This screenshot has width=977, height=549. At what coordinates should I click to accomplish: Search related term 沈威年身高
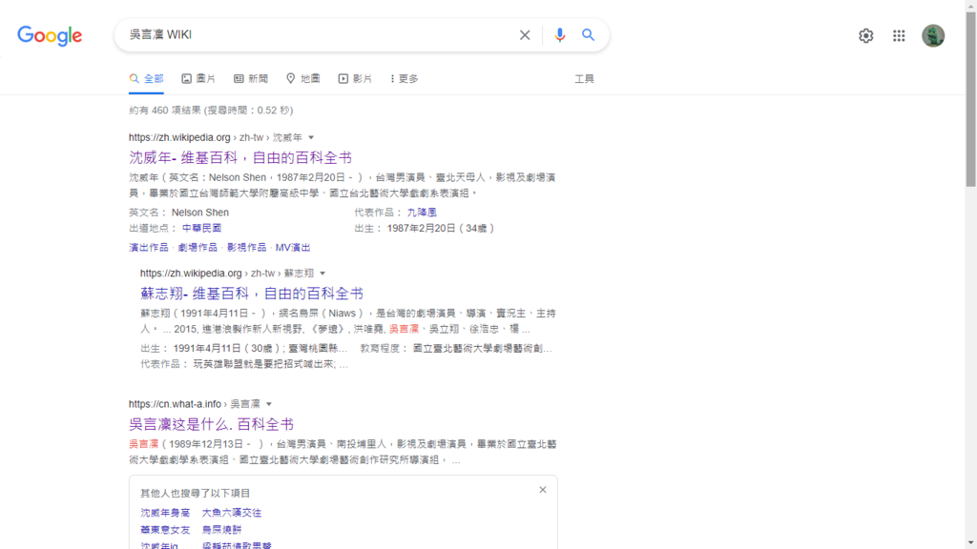[165, 512]
